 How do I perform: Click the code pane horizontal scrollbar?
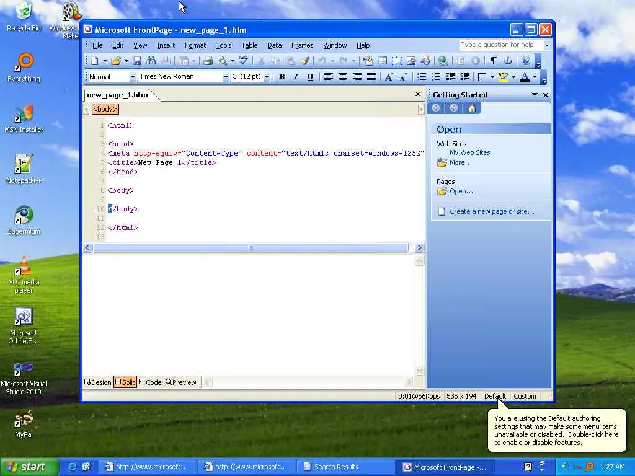coord(251,248)
